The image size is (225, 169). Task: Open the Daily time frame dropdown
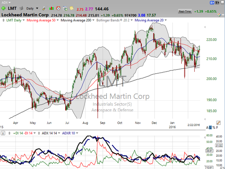pyautogui.click(x=37, y=8)
